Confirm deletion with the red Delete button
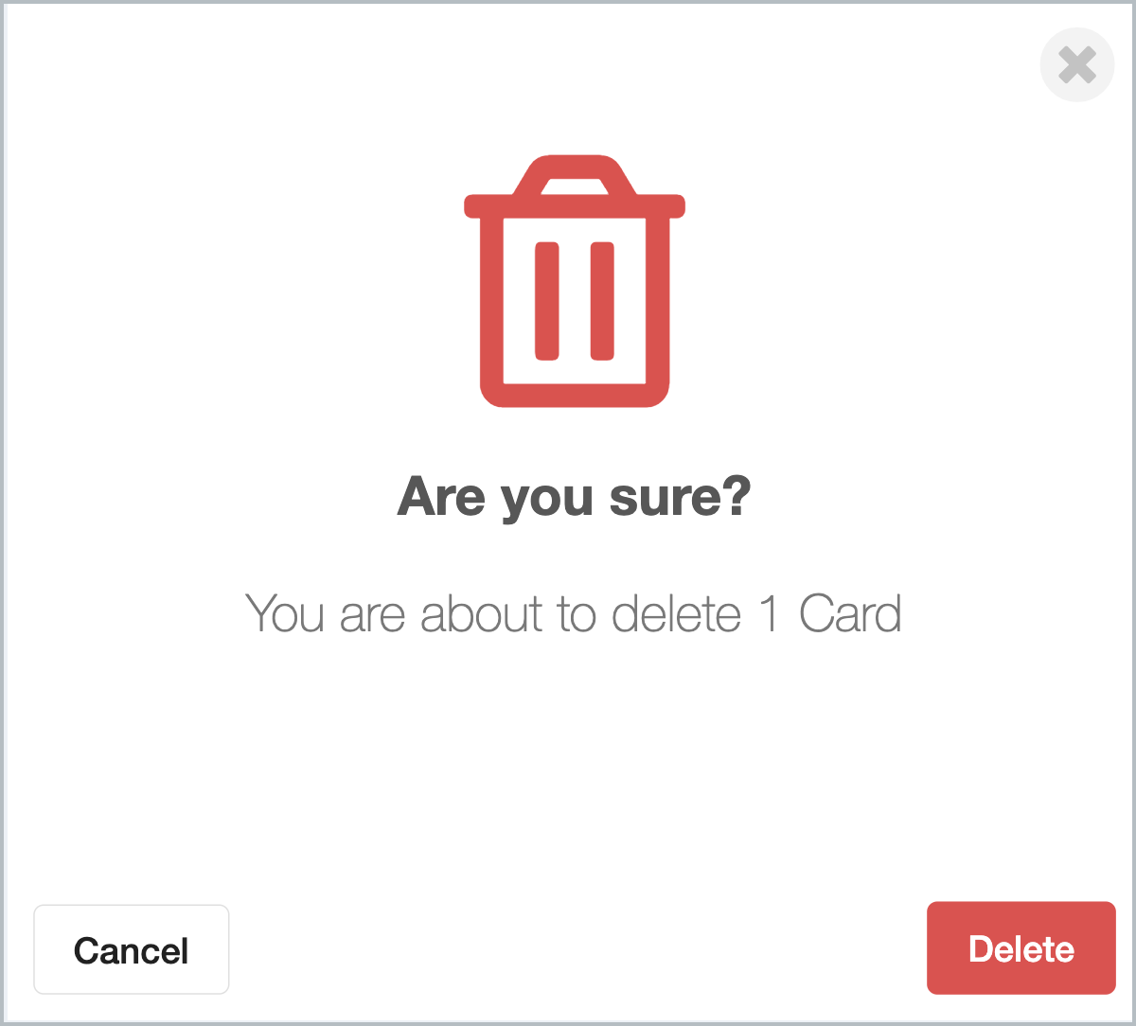Screen dimensions: 1136x1026 tap(1021, 948)
